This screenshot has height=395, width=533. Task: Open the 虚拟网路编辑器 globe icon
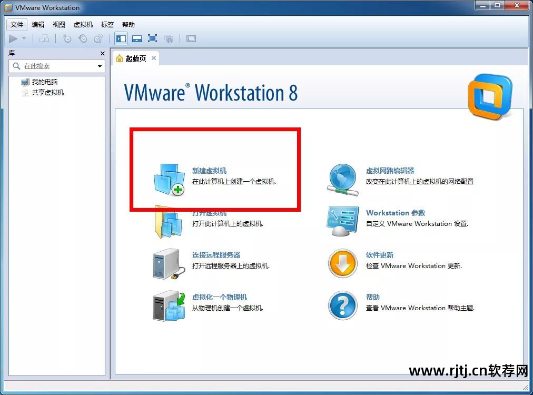click(x=342, y=179)
